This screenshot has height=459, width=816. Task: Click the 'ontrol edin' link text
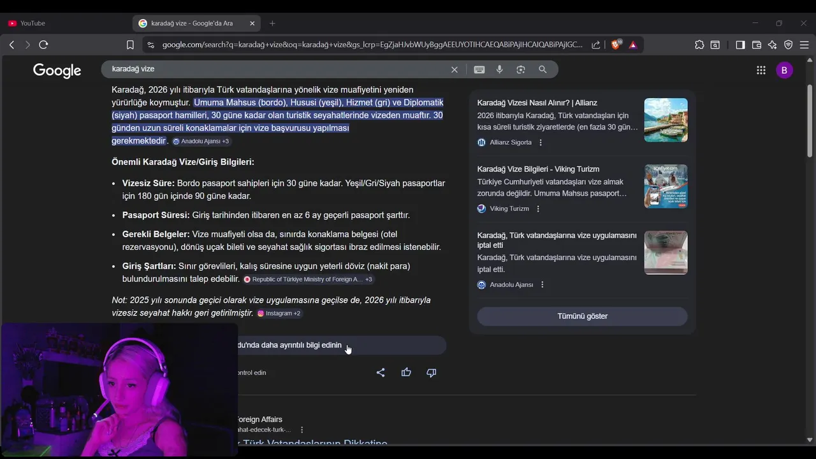click(252, 372)
